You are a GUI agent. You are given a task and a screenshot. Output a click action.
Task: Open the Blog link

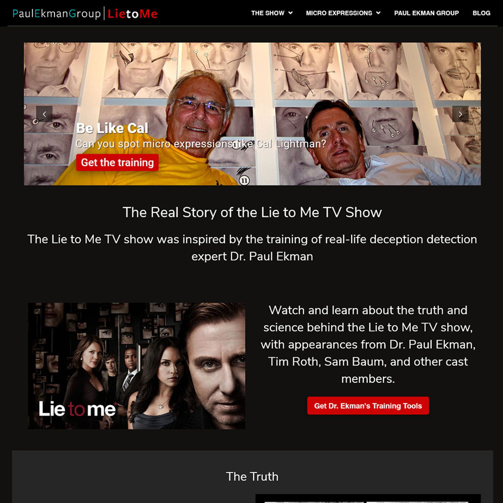(481, 13)
